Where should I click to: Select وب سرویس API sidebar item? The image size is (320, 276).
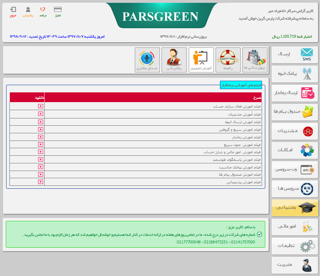tap(295, 169)
